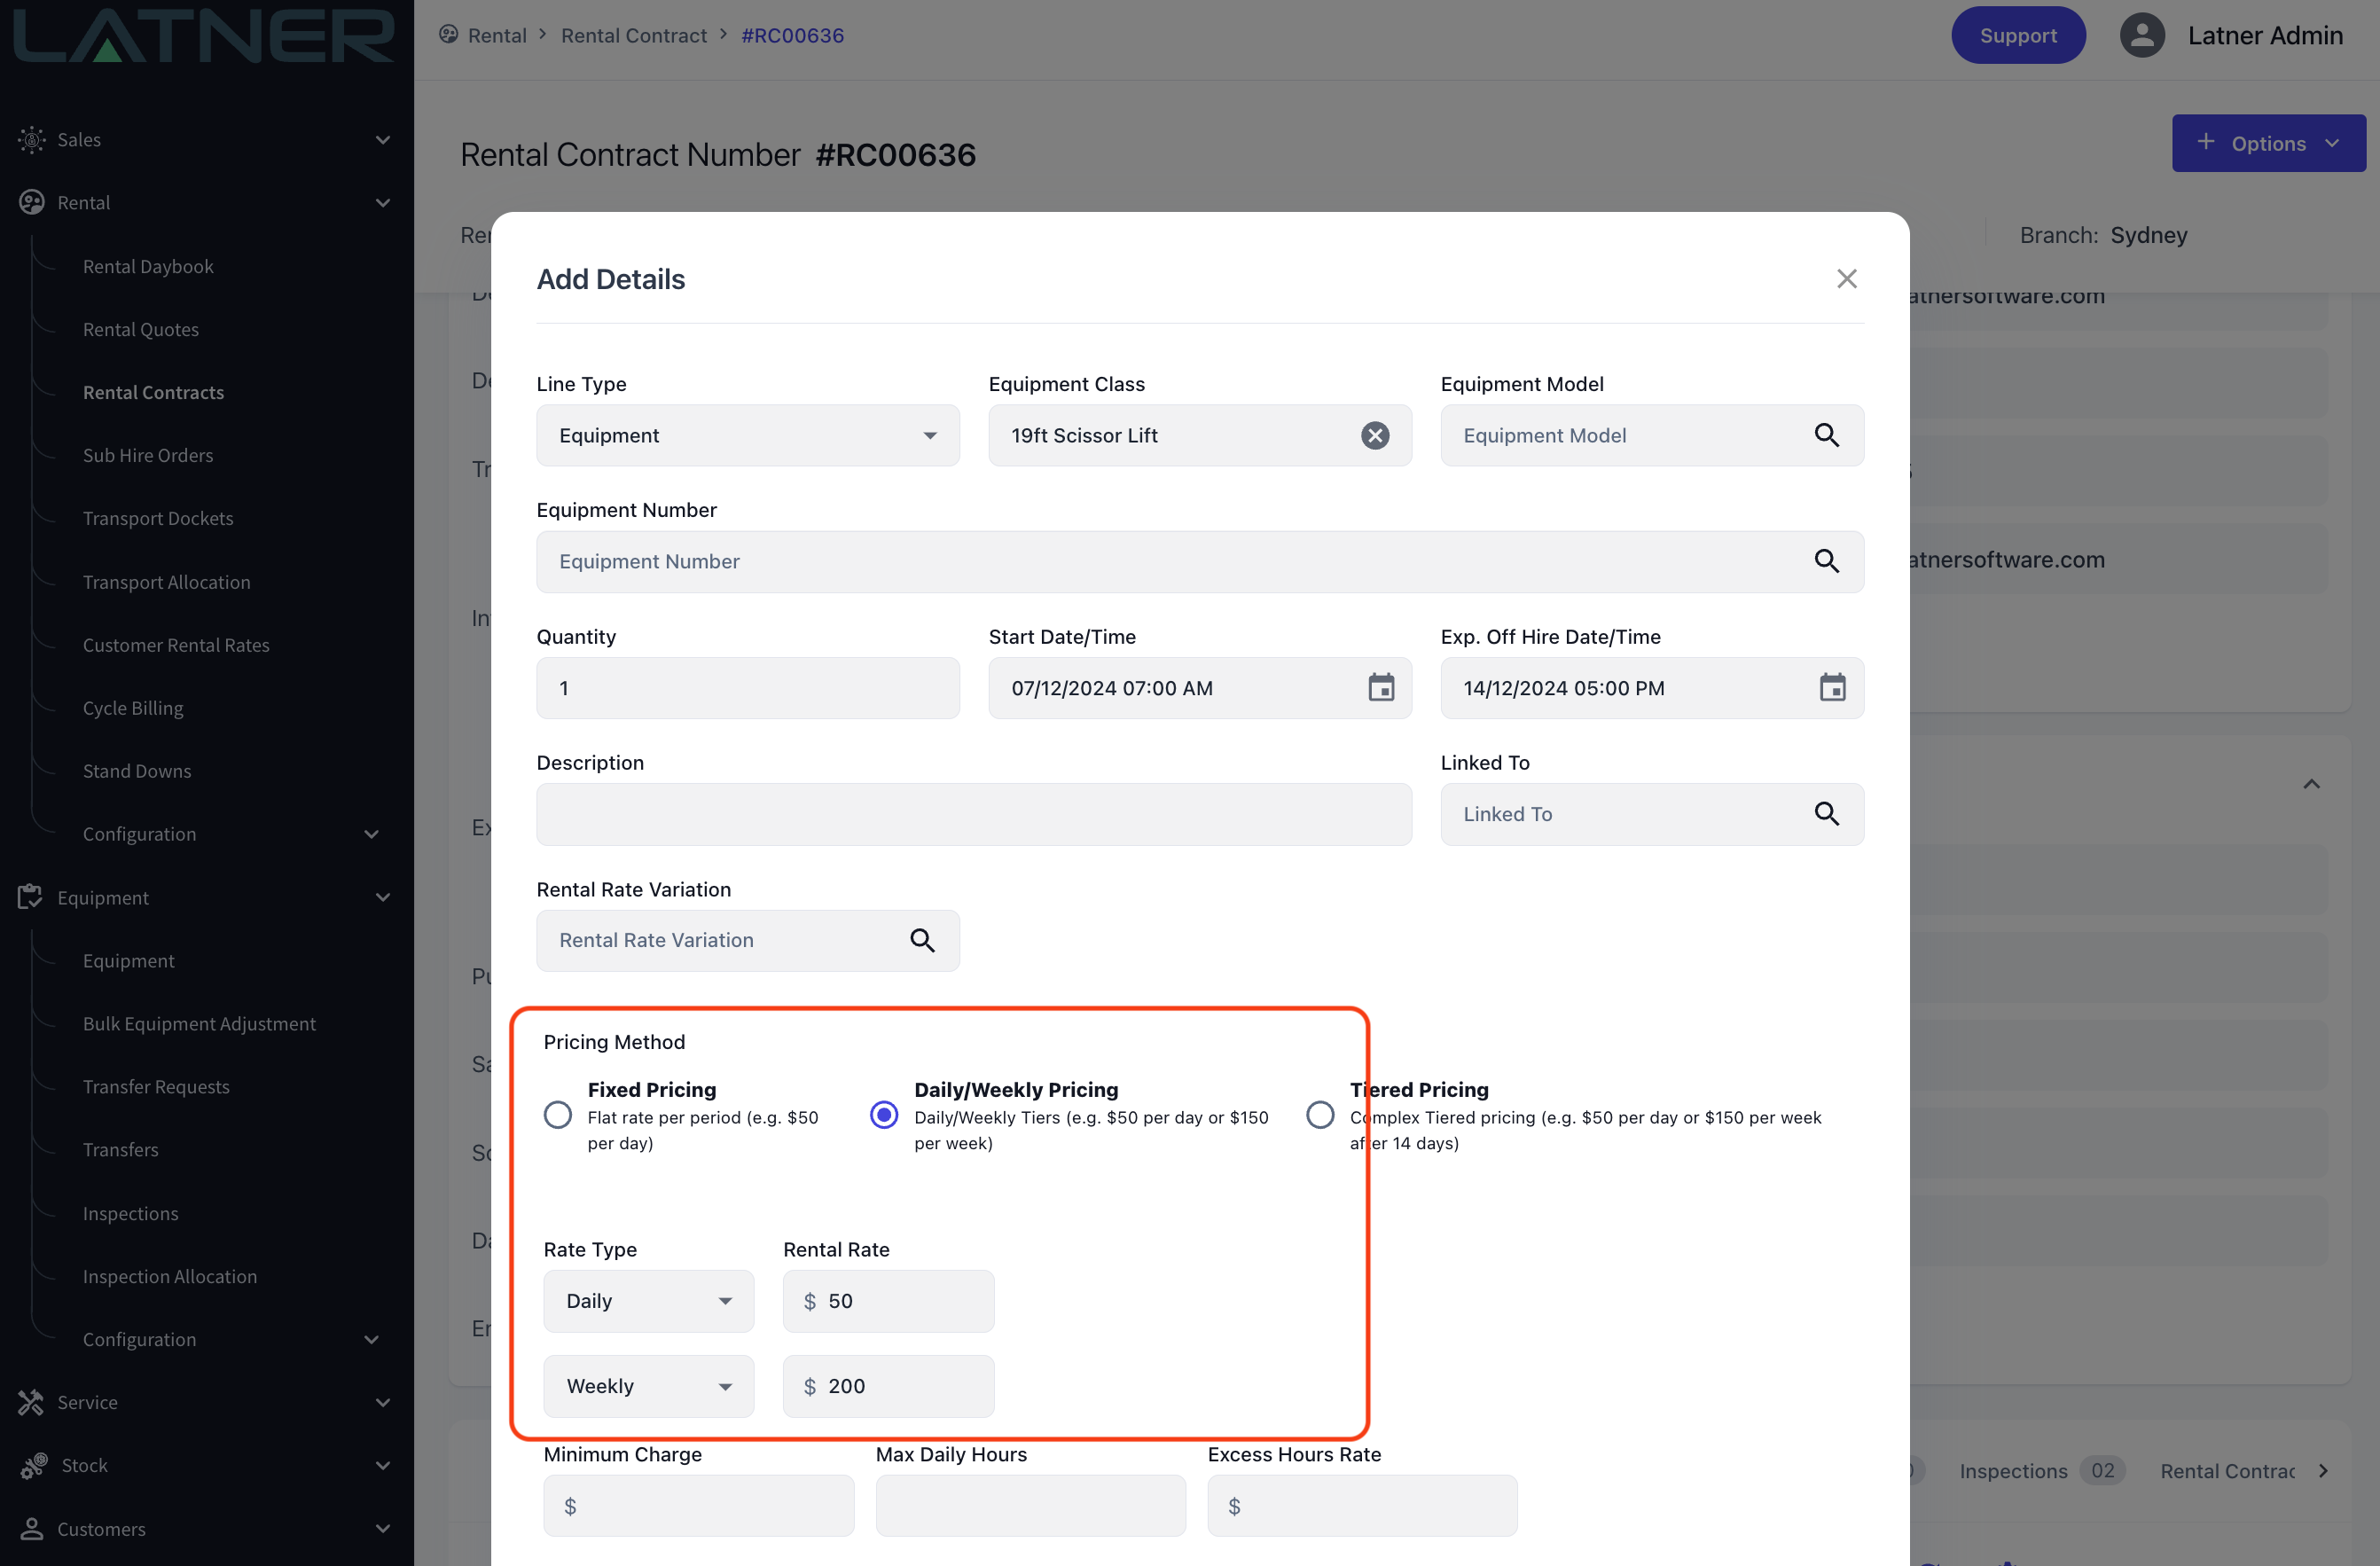Select the Fixed Pricing radio option
Screen dimensions: 2380x1566
tap(558, 1114)
